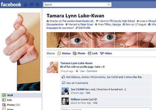Open the friend requests icon
This screenshot has width=156, height=110.
[26, 5]
